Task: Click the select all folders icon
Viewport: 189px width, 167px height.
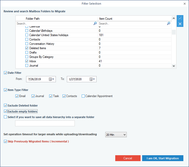Action: pos(180,18)
